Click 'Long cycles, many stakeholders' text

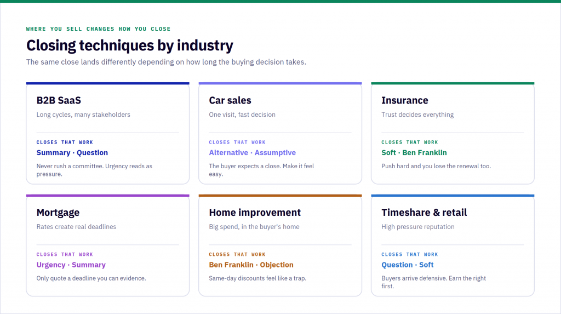point(83,115)
